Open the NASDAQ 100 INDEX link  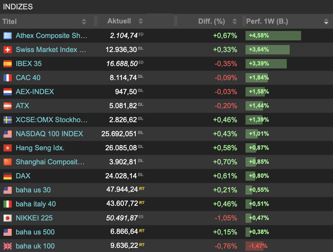49,134
